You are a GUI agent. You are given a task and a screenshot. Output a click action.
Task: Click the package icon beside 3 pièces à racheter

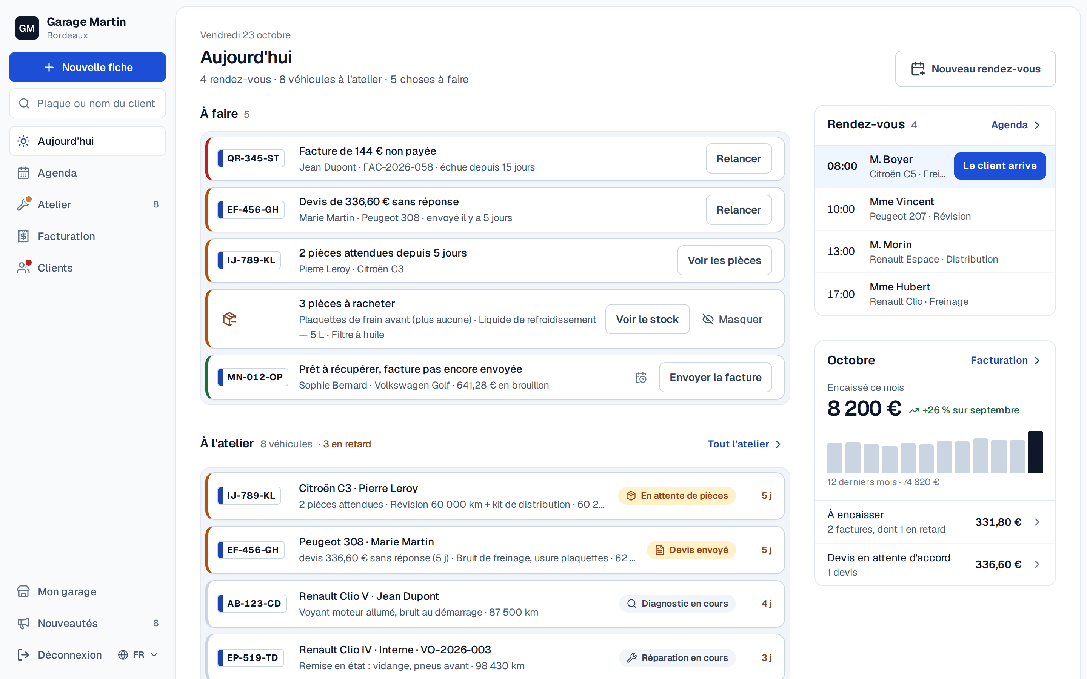[229, 319]
